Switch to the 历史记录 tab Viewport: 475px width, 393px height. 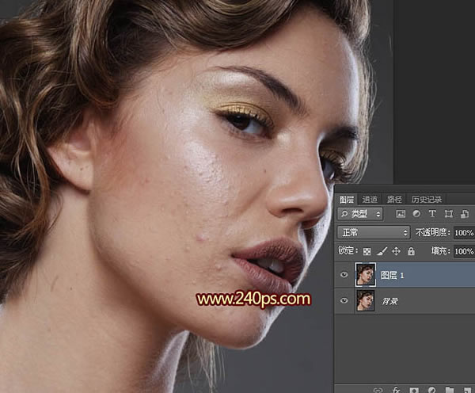[427, 199]
